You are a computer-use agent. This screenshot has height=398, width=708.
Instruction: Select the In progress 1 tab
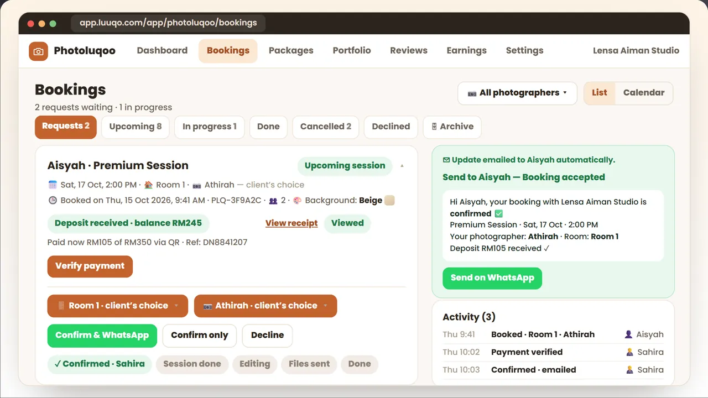point(210,127)
